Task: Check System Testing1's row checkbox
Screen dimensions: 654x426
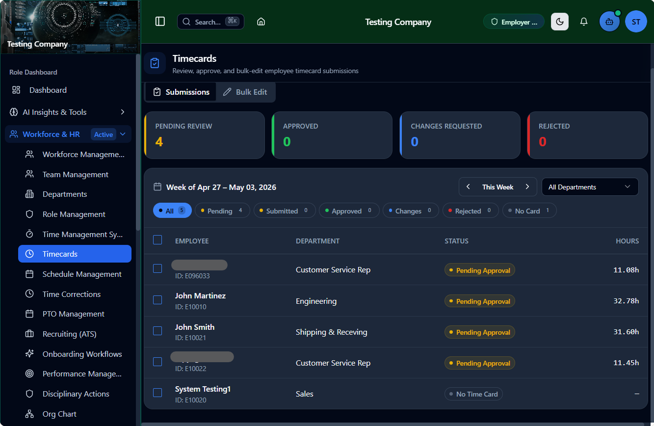Action: pos(157,393)
